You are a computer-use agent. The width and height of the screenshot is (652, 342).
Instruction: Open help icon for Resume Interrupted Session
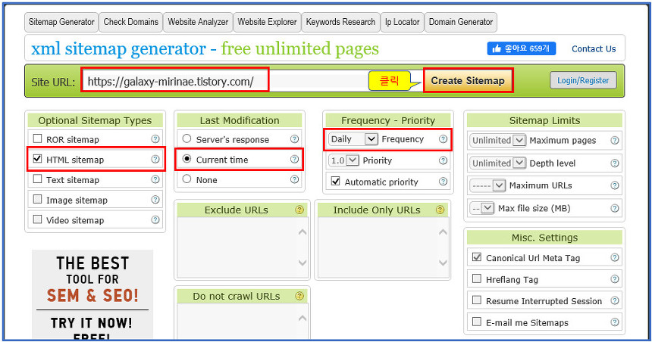[x=615, y=301]
